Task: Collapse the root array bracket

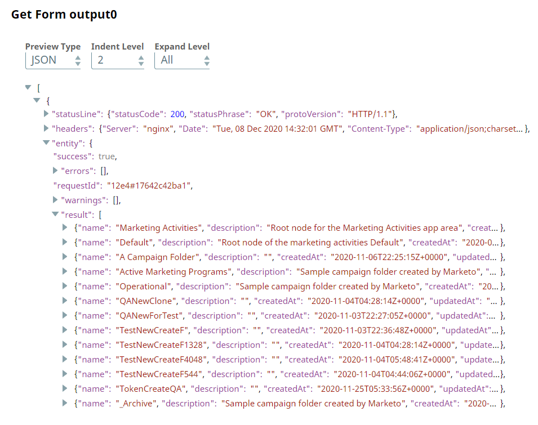Action: click(x=29, y=87)
